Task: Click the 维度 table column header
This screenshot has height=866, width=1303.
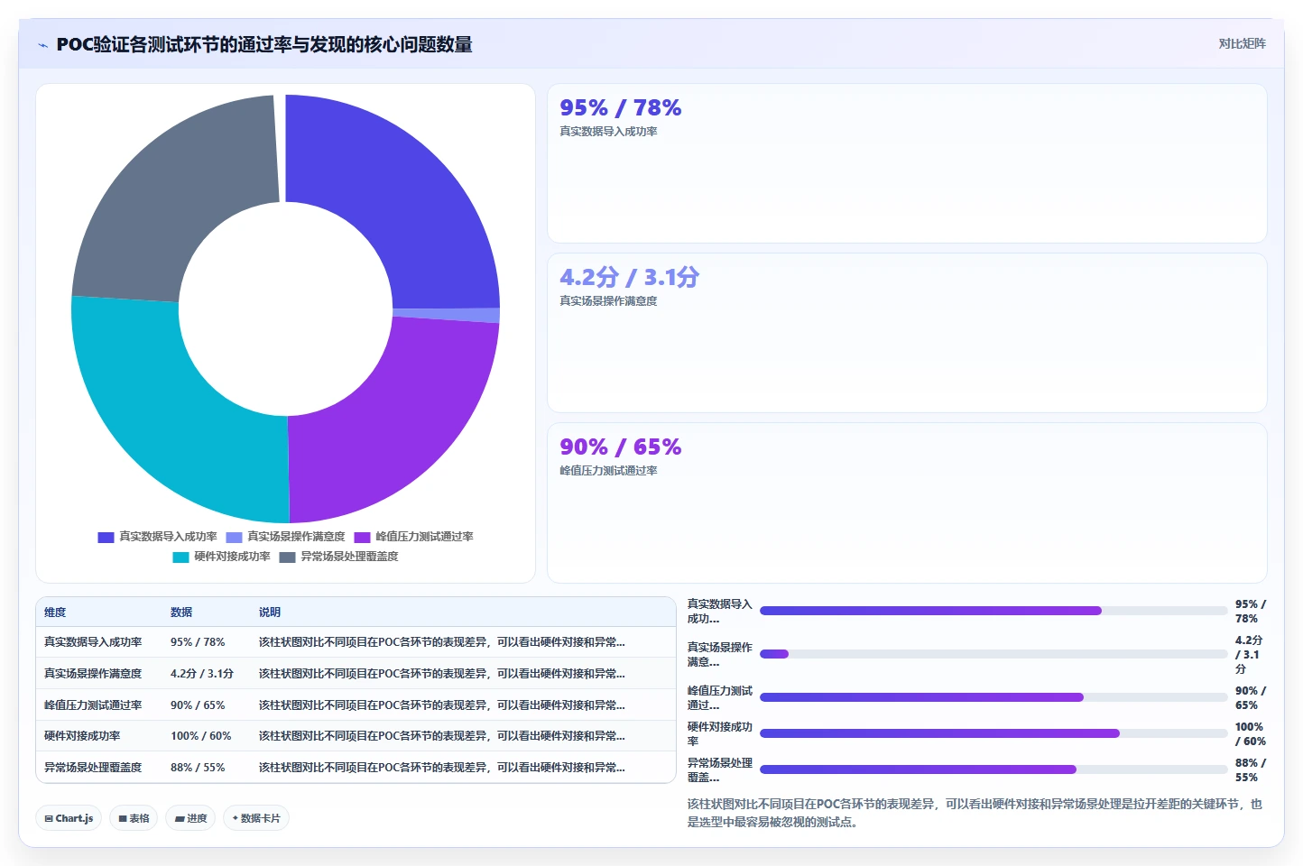Action: pos(55,612)
